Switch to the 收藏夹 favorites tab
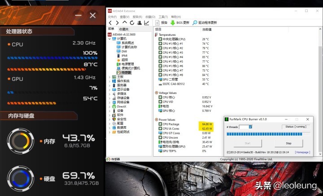 point(124,29)
